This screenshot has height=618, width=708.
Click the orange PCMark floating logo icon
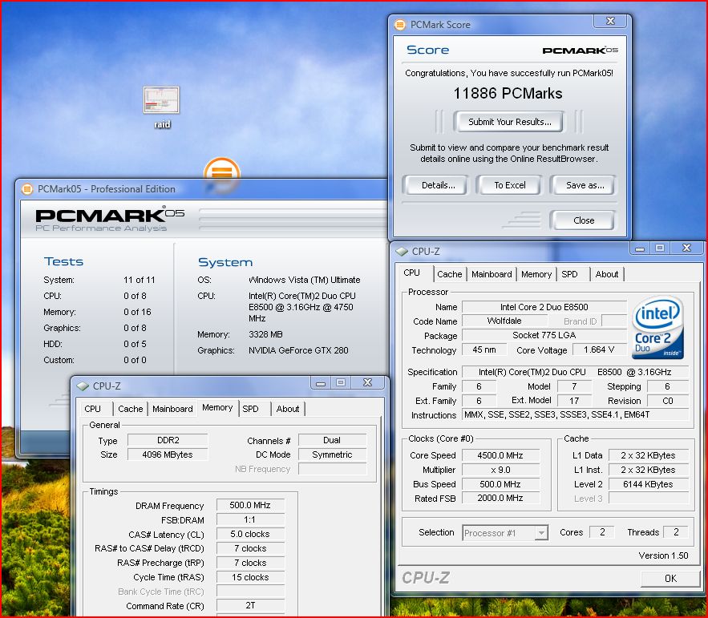click(222, 175)
